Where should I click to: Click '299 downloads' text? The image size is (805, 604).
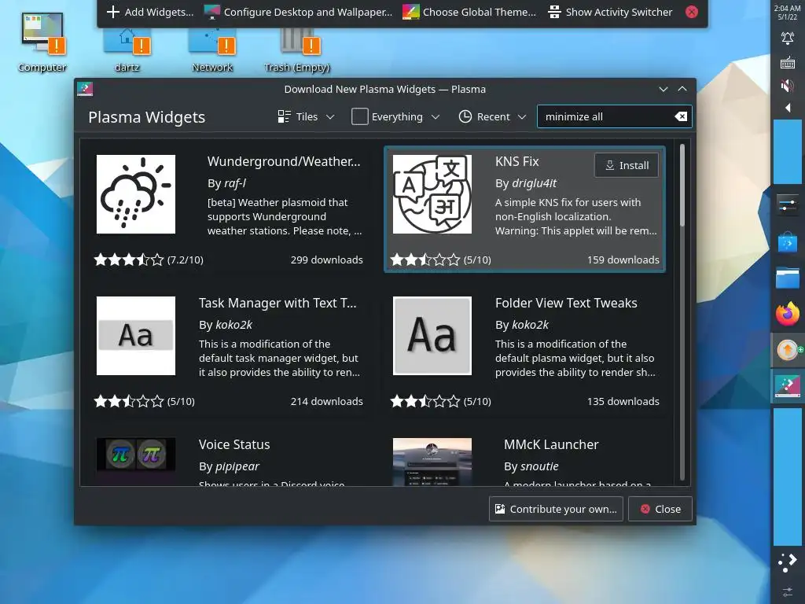[326, 260]
